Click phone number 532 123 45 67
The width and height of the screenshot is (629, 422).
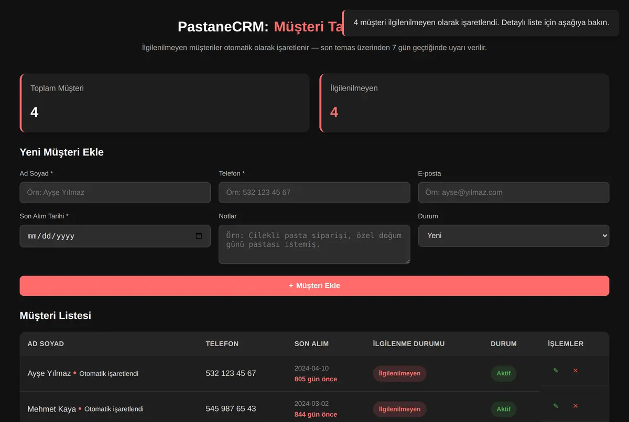click(x=231, y=373)
